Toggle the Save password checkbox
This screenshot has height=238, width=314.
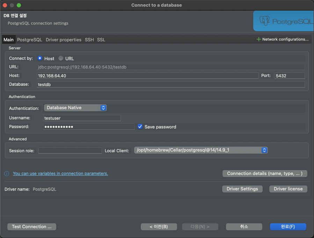click(140, 127)
